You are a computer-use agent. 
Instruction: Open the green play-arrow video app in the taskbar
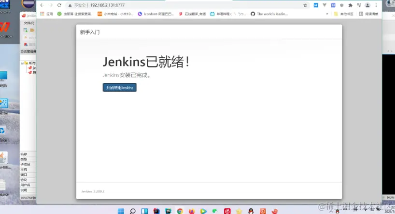pyautogui.click(x=203, y=211)
